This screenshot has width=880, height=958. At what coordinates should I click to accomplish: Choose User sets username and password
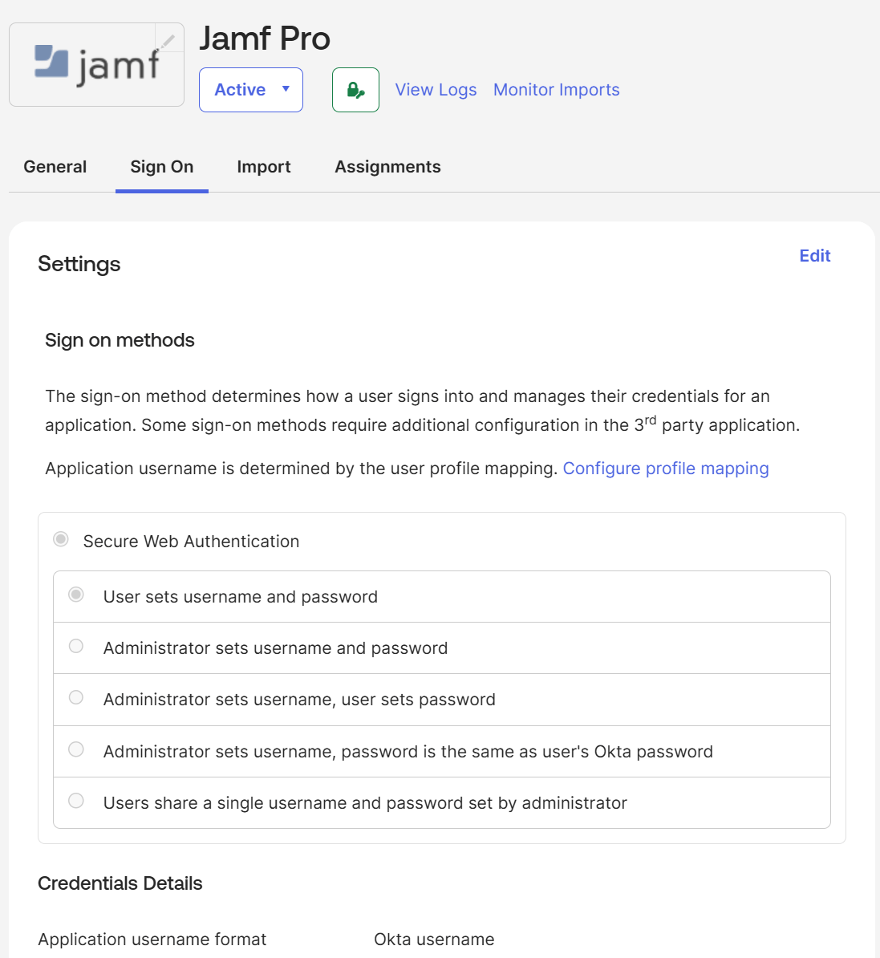click(x=76, y=595)
